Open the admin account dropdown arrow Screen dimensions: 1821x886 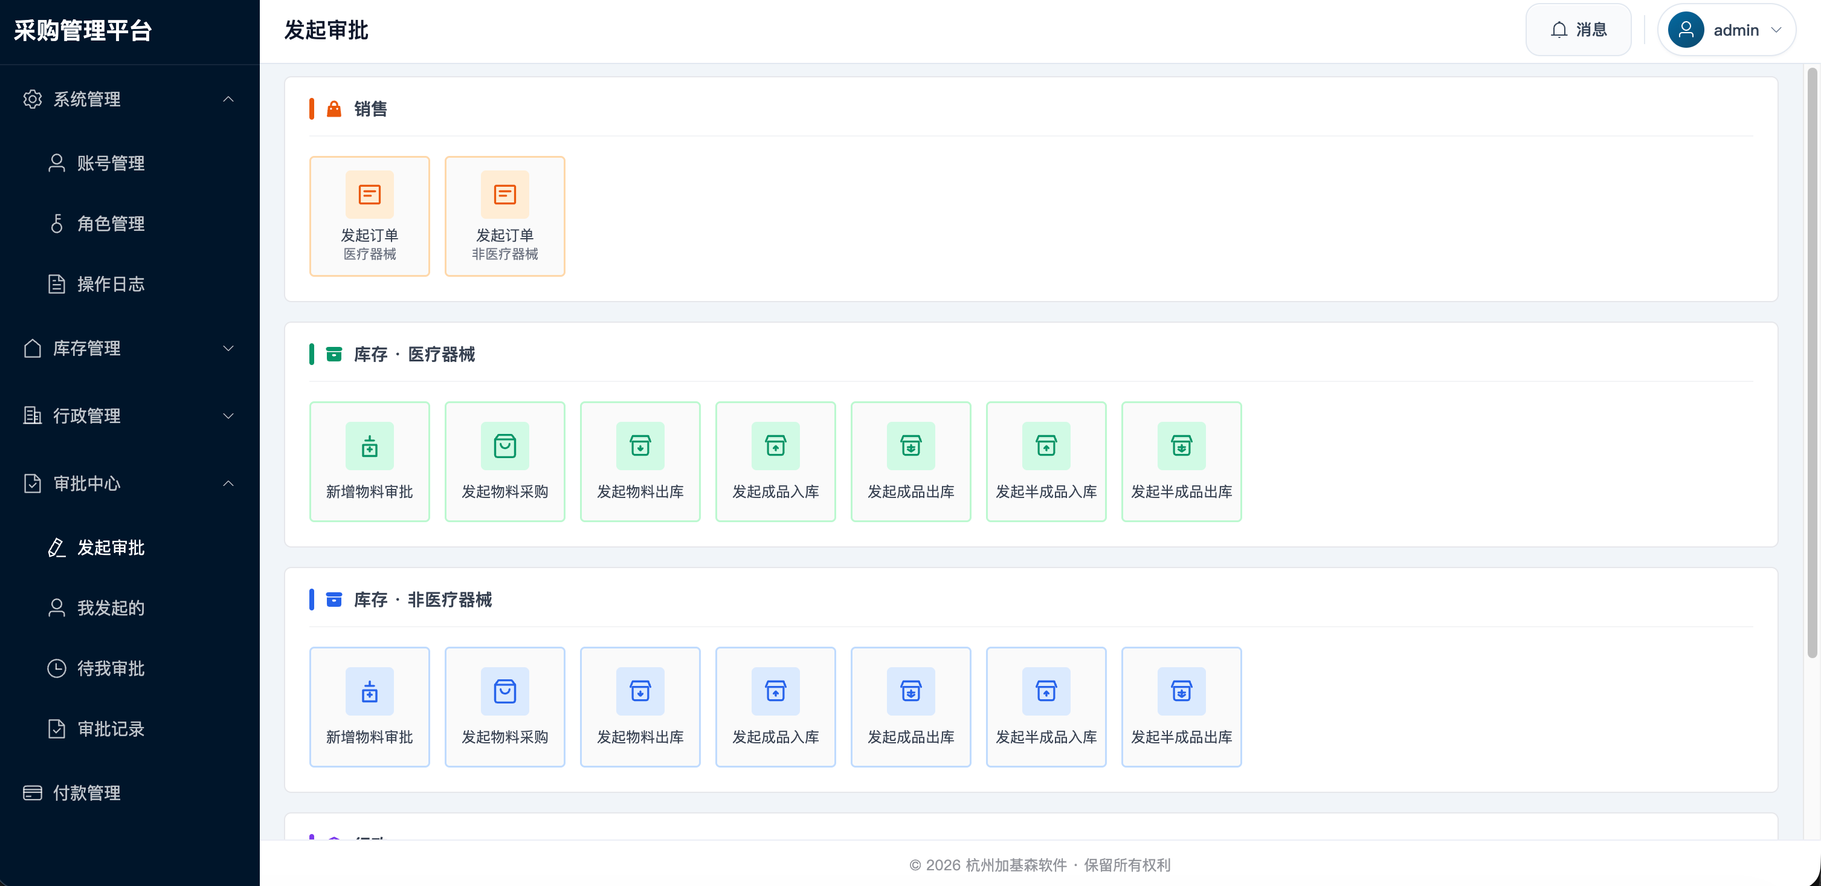[1776, 30]
